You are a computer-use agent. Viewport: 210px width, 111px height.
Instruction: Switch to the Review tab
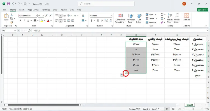tap(64, 10)
